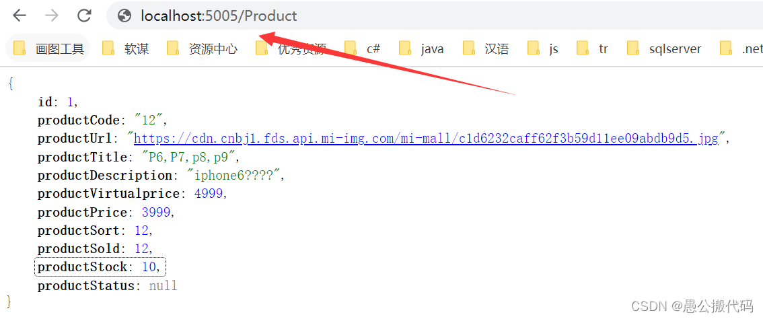
Task: Select the id key in the JSON
Action: coord(44,102)
